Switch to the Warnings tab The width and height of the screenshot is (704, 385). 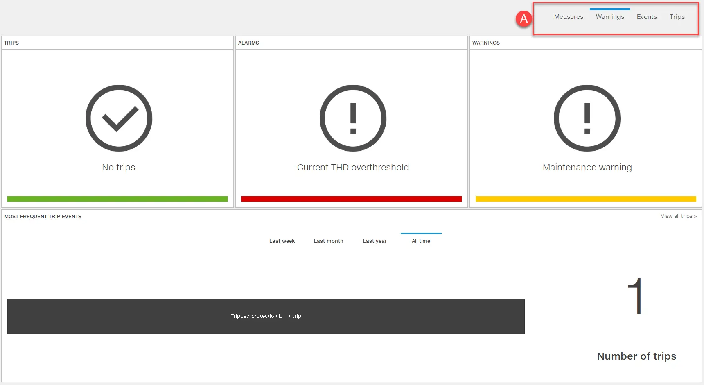point(610,17)
